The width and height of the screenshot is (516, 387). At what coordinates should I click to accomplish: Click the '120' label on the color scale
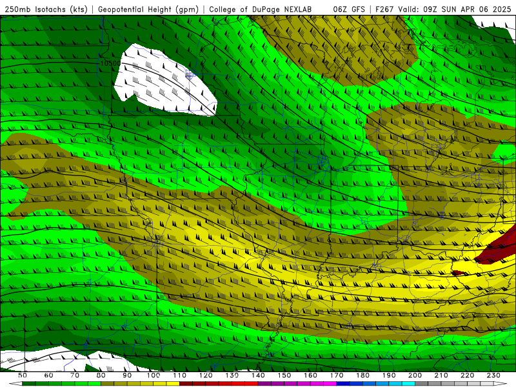click(206, 375)
